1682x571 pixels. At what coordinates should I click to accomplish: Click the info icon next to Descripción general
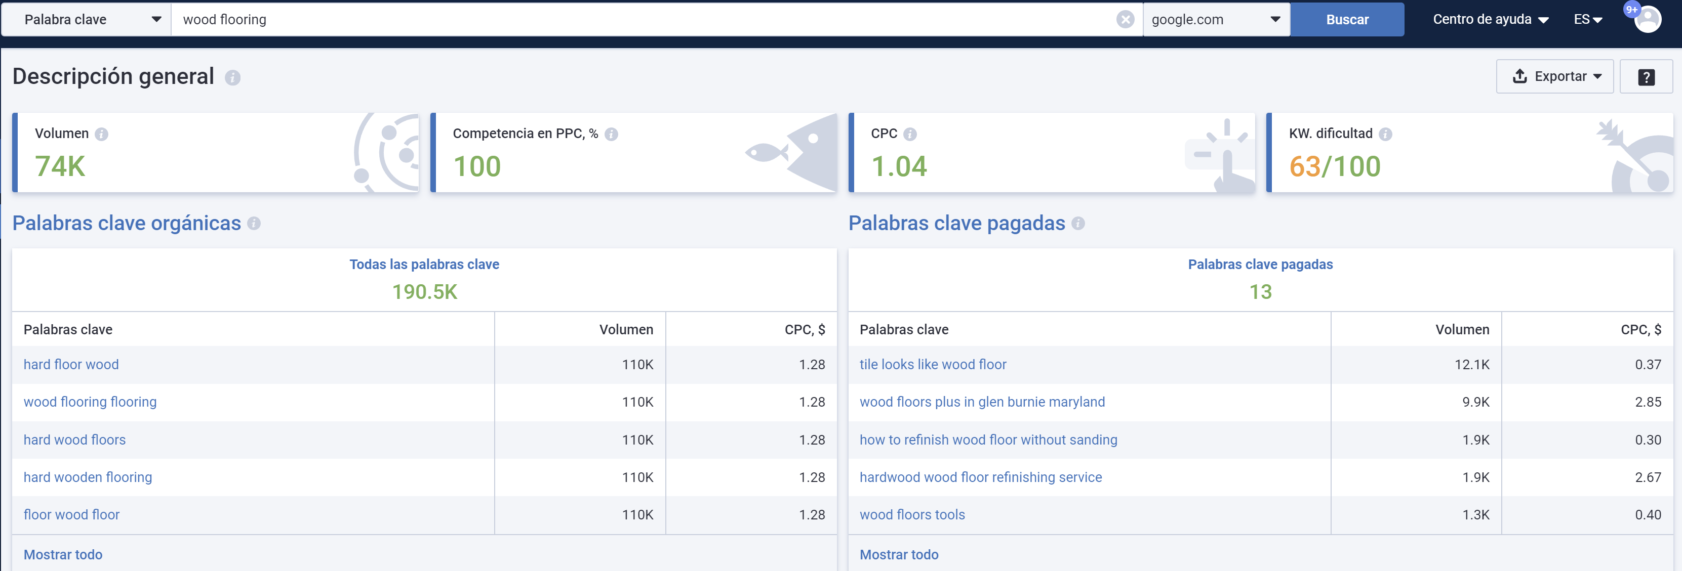click(232, 77)
